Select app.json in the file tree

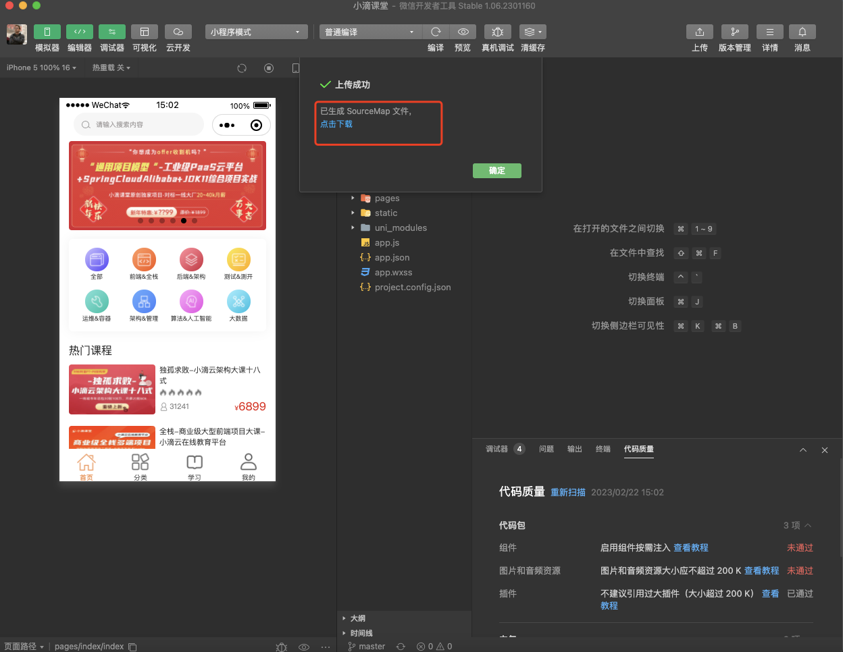(x=390, y=257)
